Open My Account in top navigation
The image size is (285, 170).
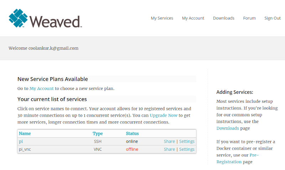[x=193, y=18]
